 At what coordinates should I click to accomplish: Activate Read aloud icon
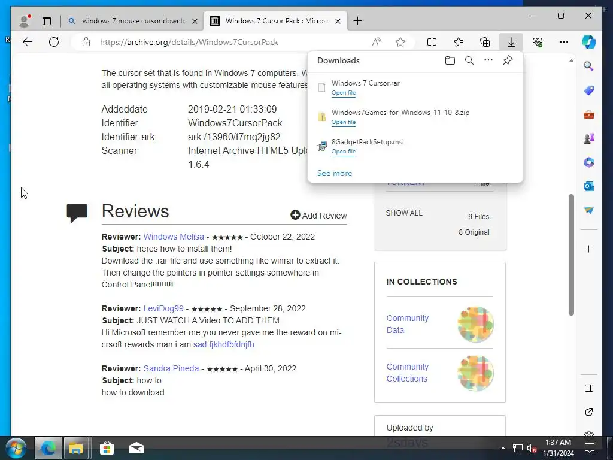[377, 42]
